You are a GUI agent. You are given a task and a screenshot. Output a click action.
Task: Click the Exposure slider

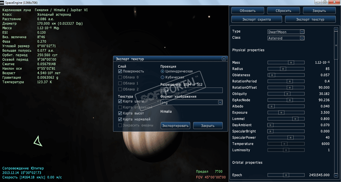coord(286,112)
